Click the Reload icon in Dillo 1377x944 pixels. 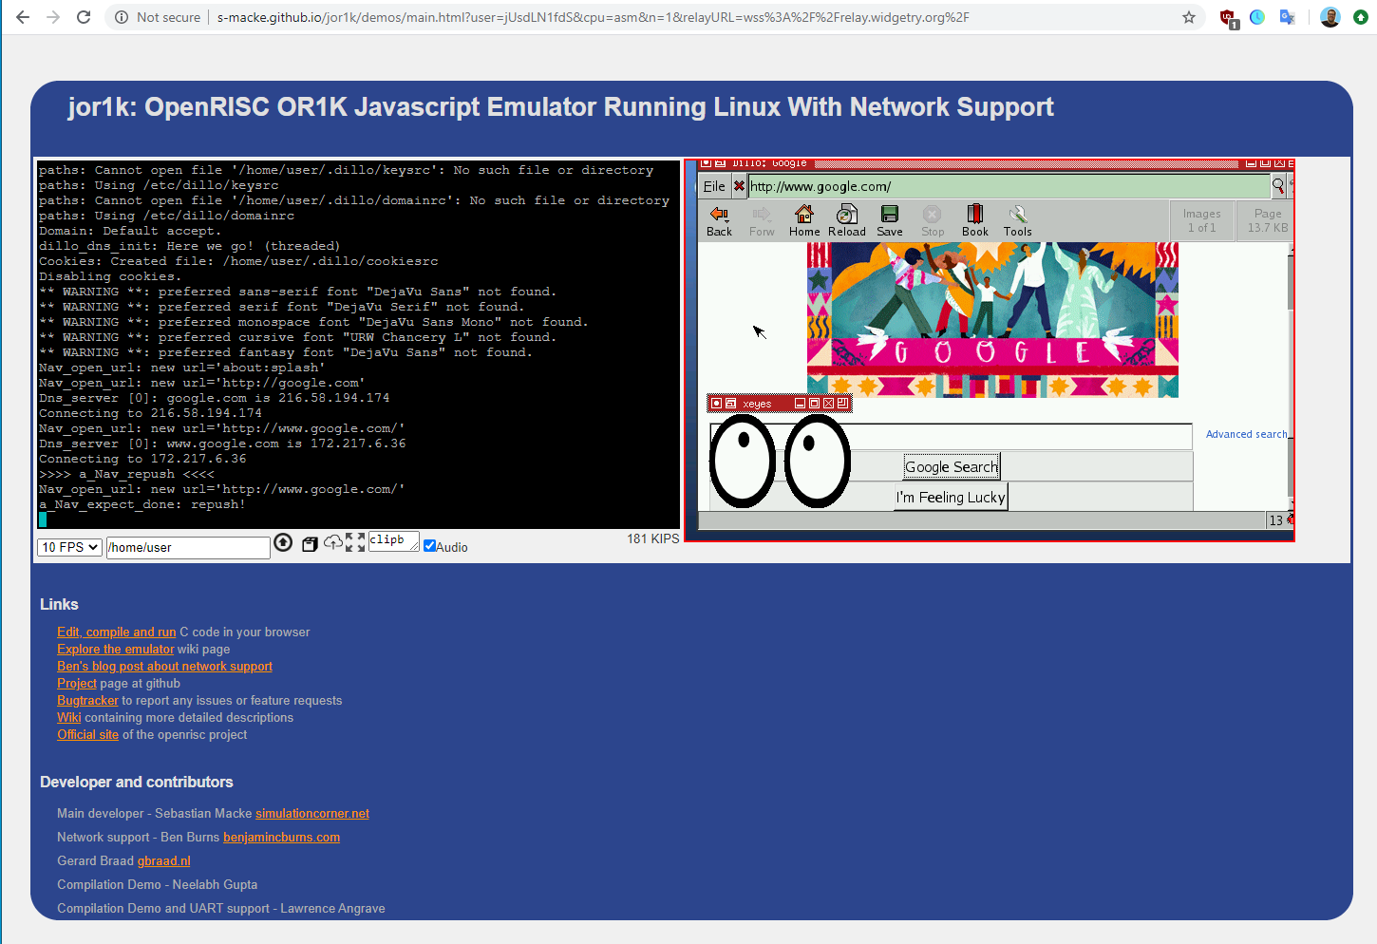[x=846, y=219]
